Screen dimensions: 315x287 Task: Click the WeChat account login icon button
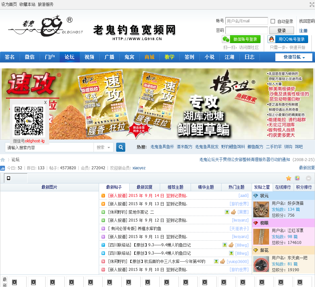241,39
